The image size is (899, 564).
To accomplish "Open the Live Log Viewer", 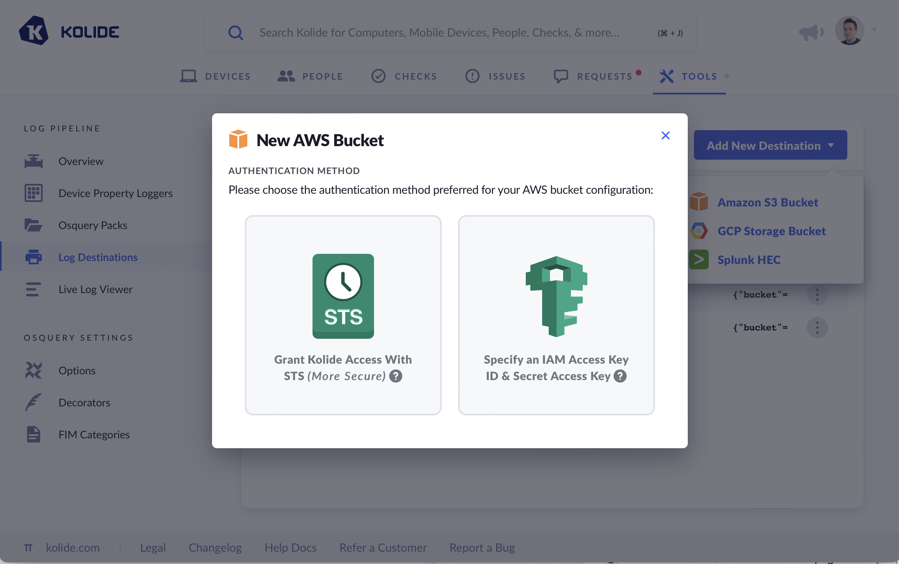I will click(x=95, y=289).
